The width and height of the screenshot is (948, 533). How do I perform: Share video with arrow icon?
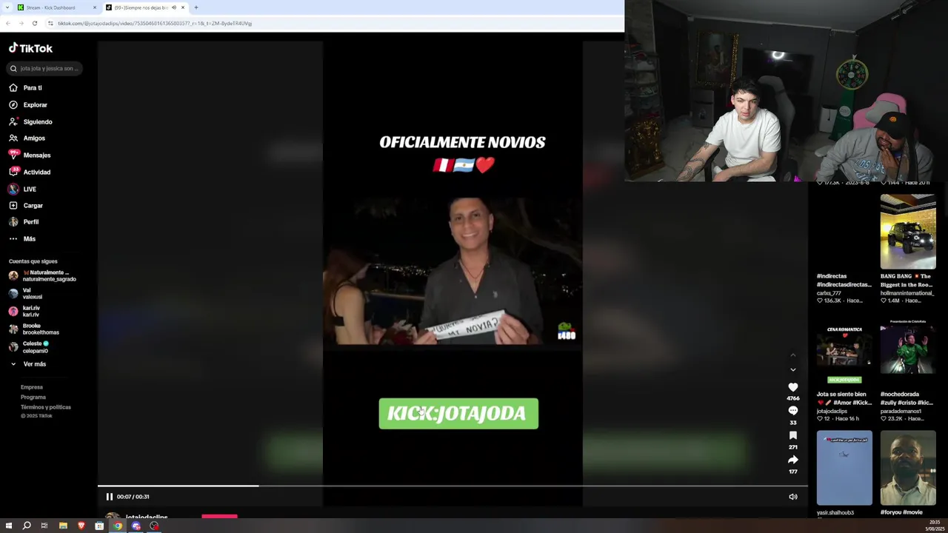(x=793, y=460)
